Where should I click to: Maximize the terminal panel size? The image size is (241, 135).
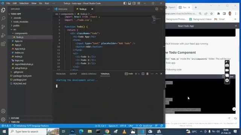(x=157, y=74)
